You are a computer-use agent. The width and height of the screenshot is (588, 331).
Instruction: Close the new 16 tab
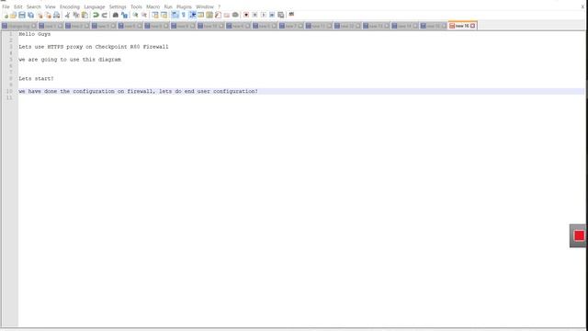coord(472,26)
